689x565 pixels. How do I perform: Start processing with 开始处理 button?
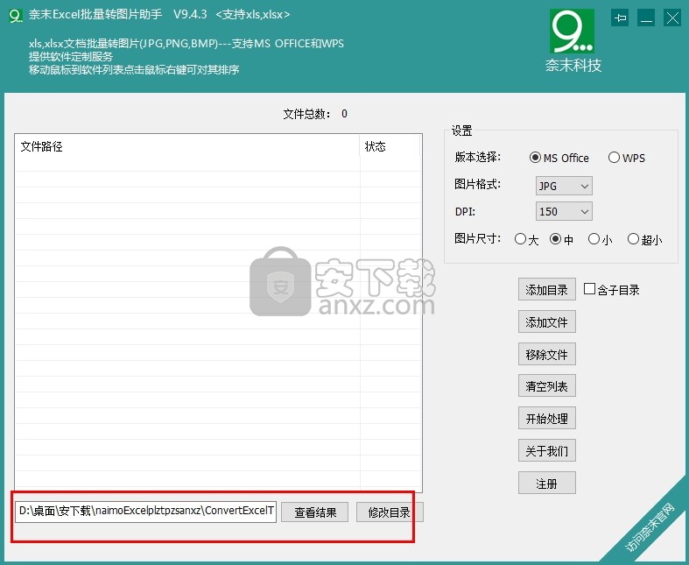pyautogui.click(x=546, y=418)
